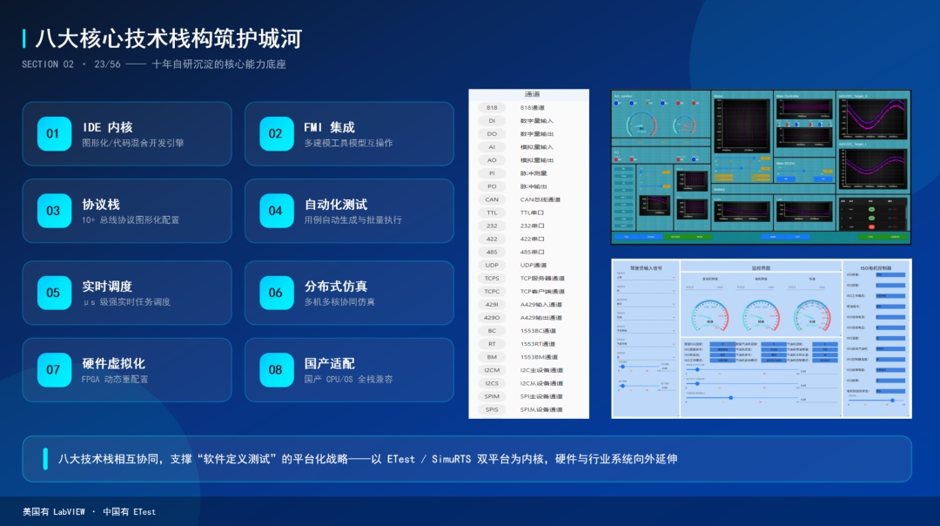Select the 429O output chip
The image size is (940, 526).
tap(492, 318)
